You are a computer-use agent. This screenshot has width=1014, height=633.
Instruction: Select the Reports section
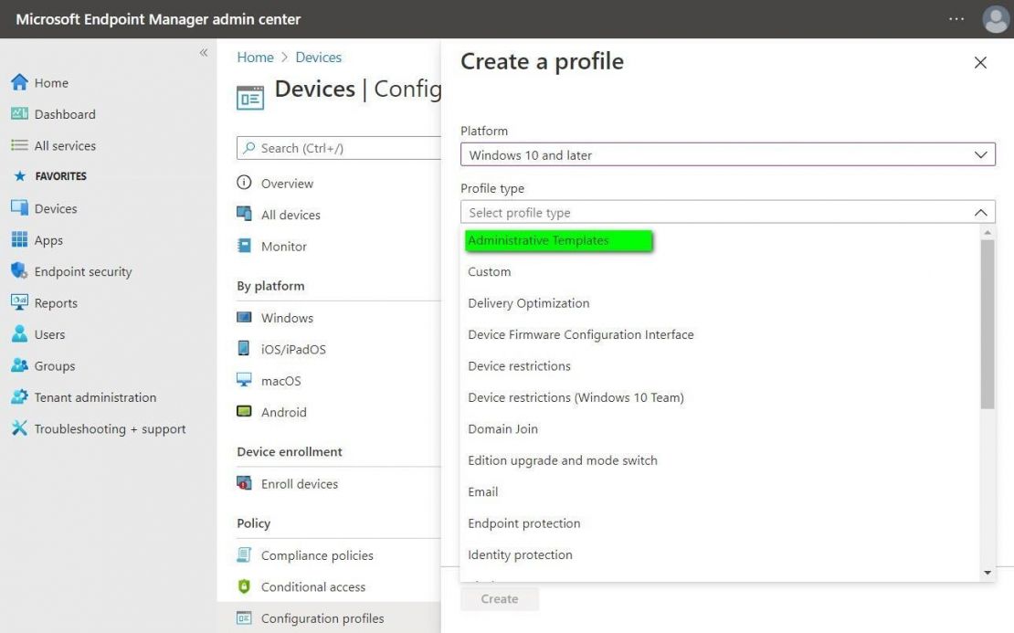pyautogui.click(x=55, y=302)
